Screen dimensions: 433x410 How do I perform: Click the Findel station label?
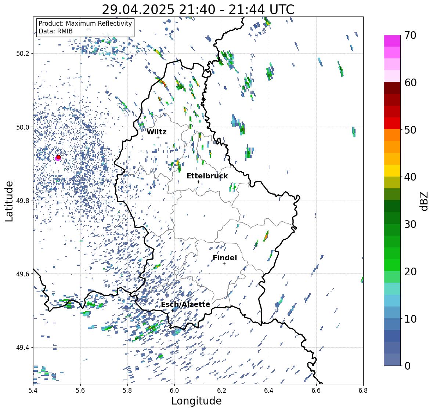(x=225, y=258)
